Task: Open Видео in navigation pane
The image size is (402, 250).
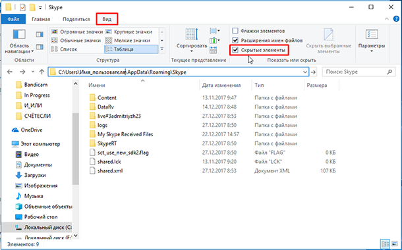Action: coord(31,155)
